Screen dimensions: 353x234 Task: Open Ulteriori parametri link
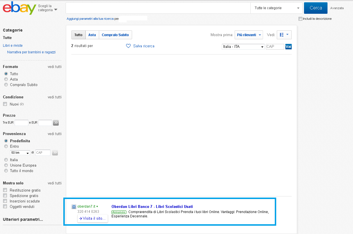coord(23,220)
